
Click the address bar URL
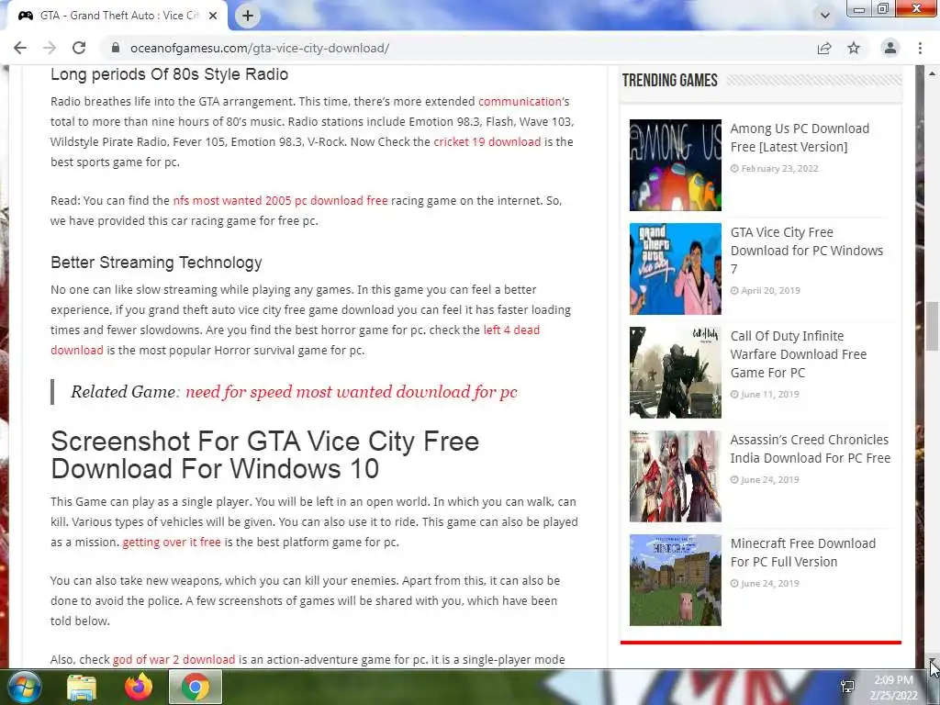[260, 48]
